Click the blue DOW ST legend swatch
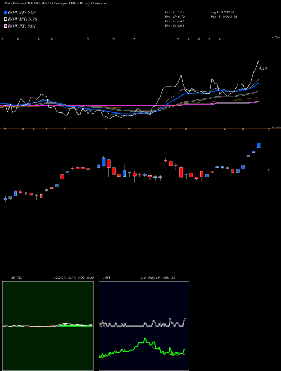Screen dimensions: 281x371 pos(6,12)
